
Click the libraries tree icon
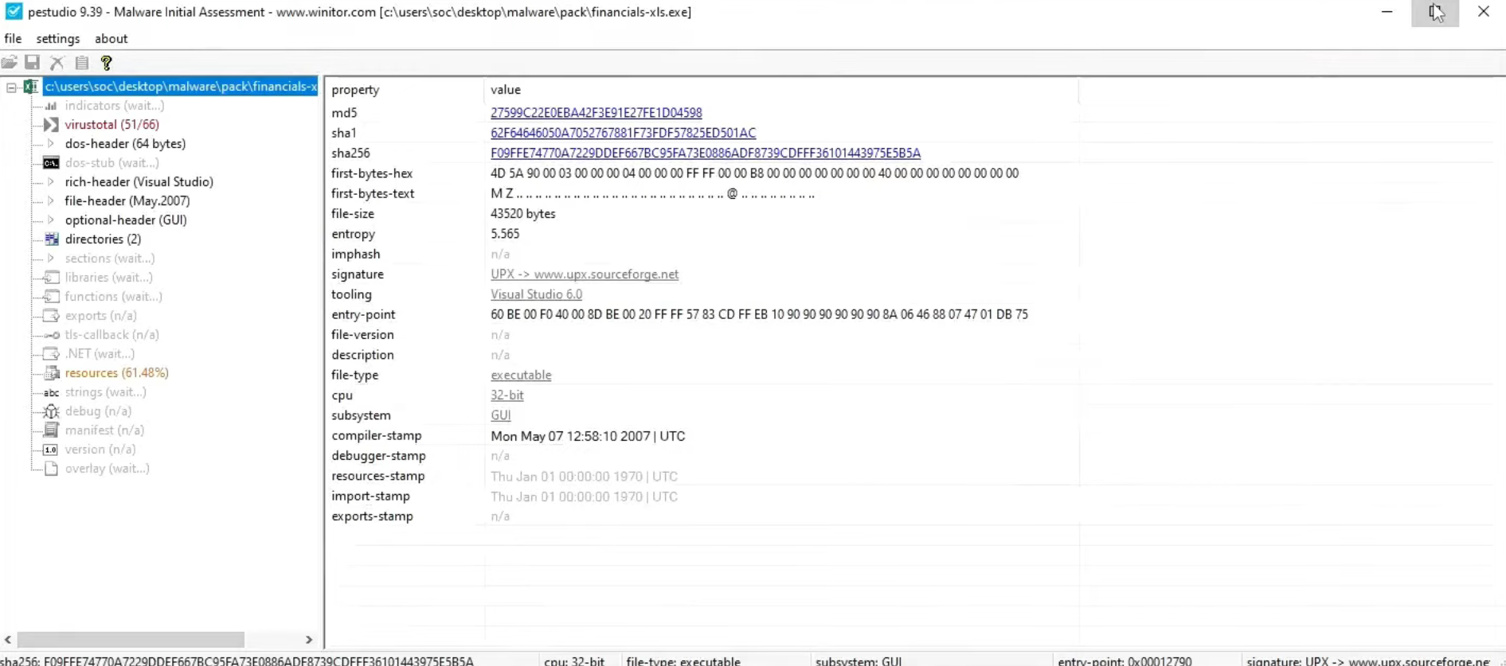coord(51,277)
